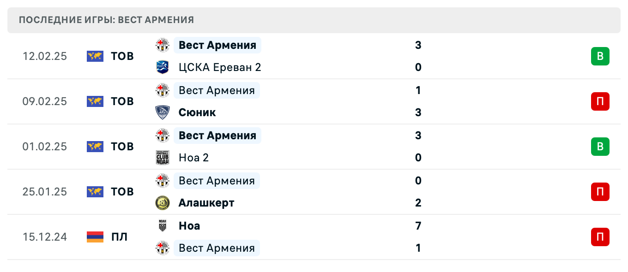This screenshot has width=628, height=272.
Task: Click the Сюник club emblem
Action: click(x=163, y=112)
